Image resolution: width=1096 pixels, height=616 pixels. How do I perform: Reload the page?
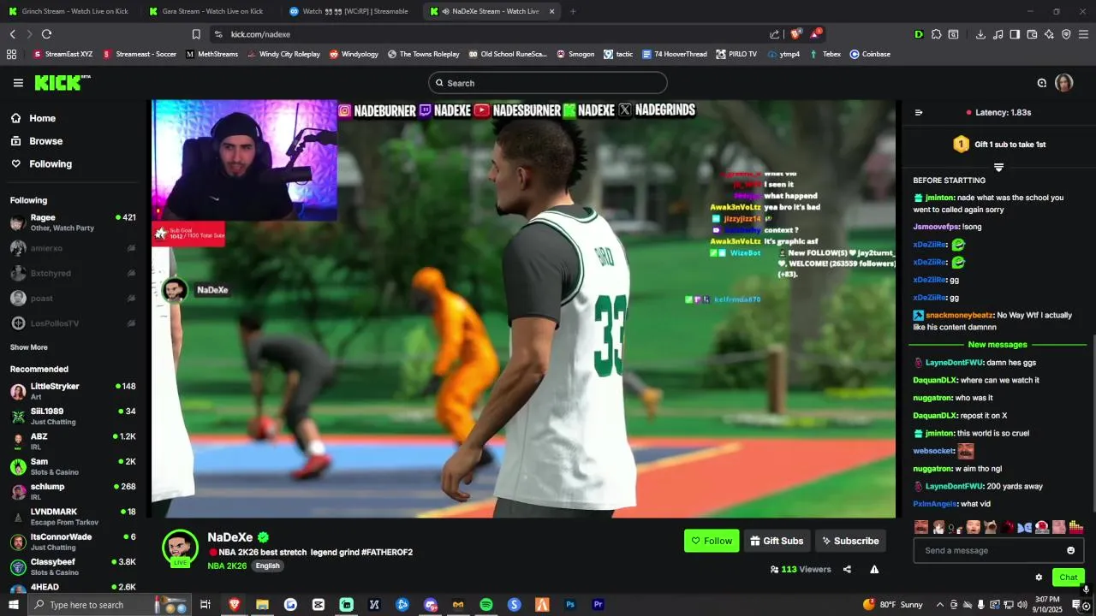(x=46, y=34)
